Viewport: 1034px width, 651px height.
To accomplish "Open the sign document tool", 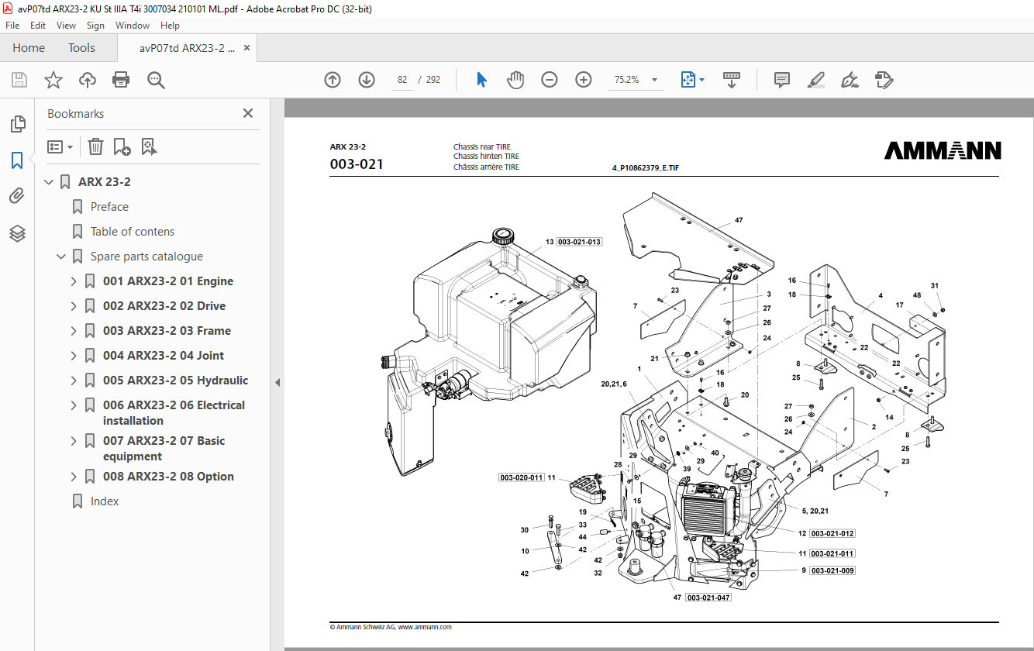I will [x=850, y=80].
